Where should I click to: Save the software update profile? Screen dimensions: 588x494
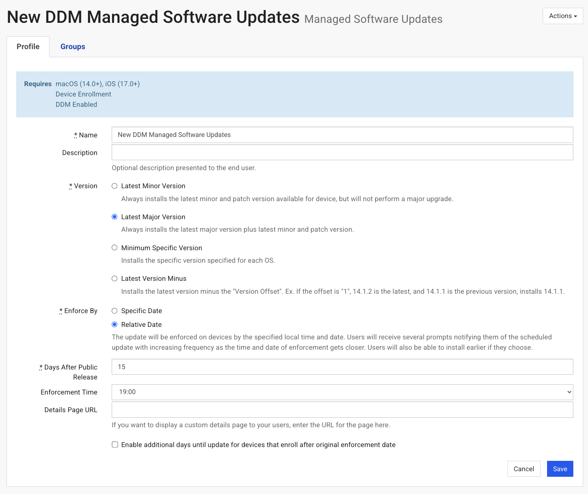coord(560,469)
